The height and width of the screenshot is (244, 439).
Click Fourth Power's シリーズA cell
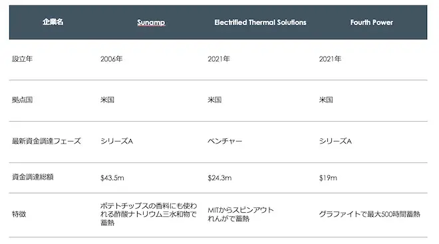(x=335, y=141)
